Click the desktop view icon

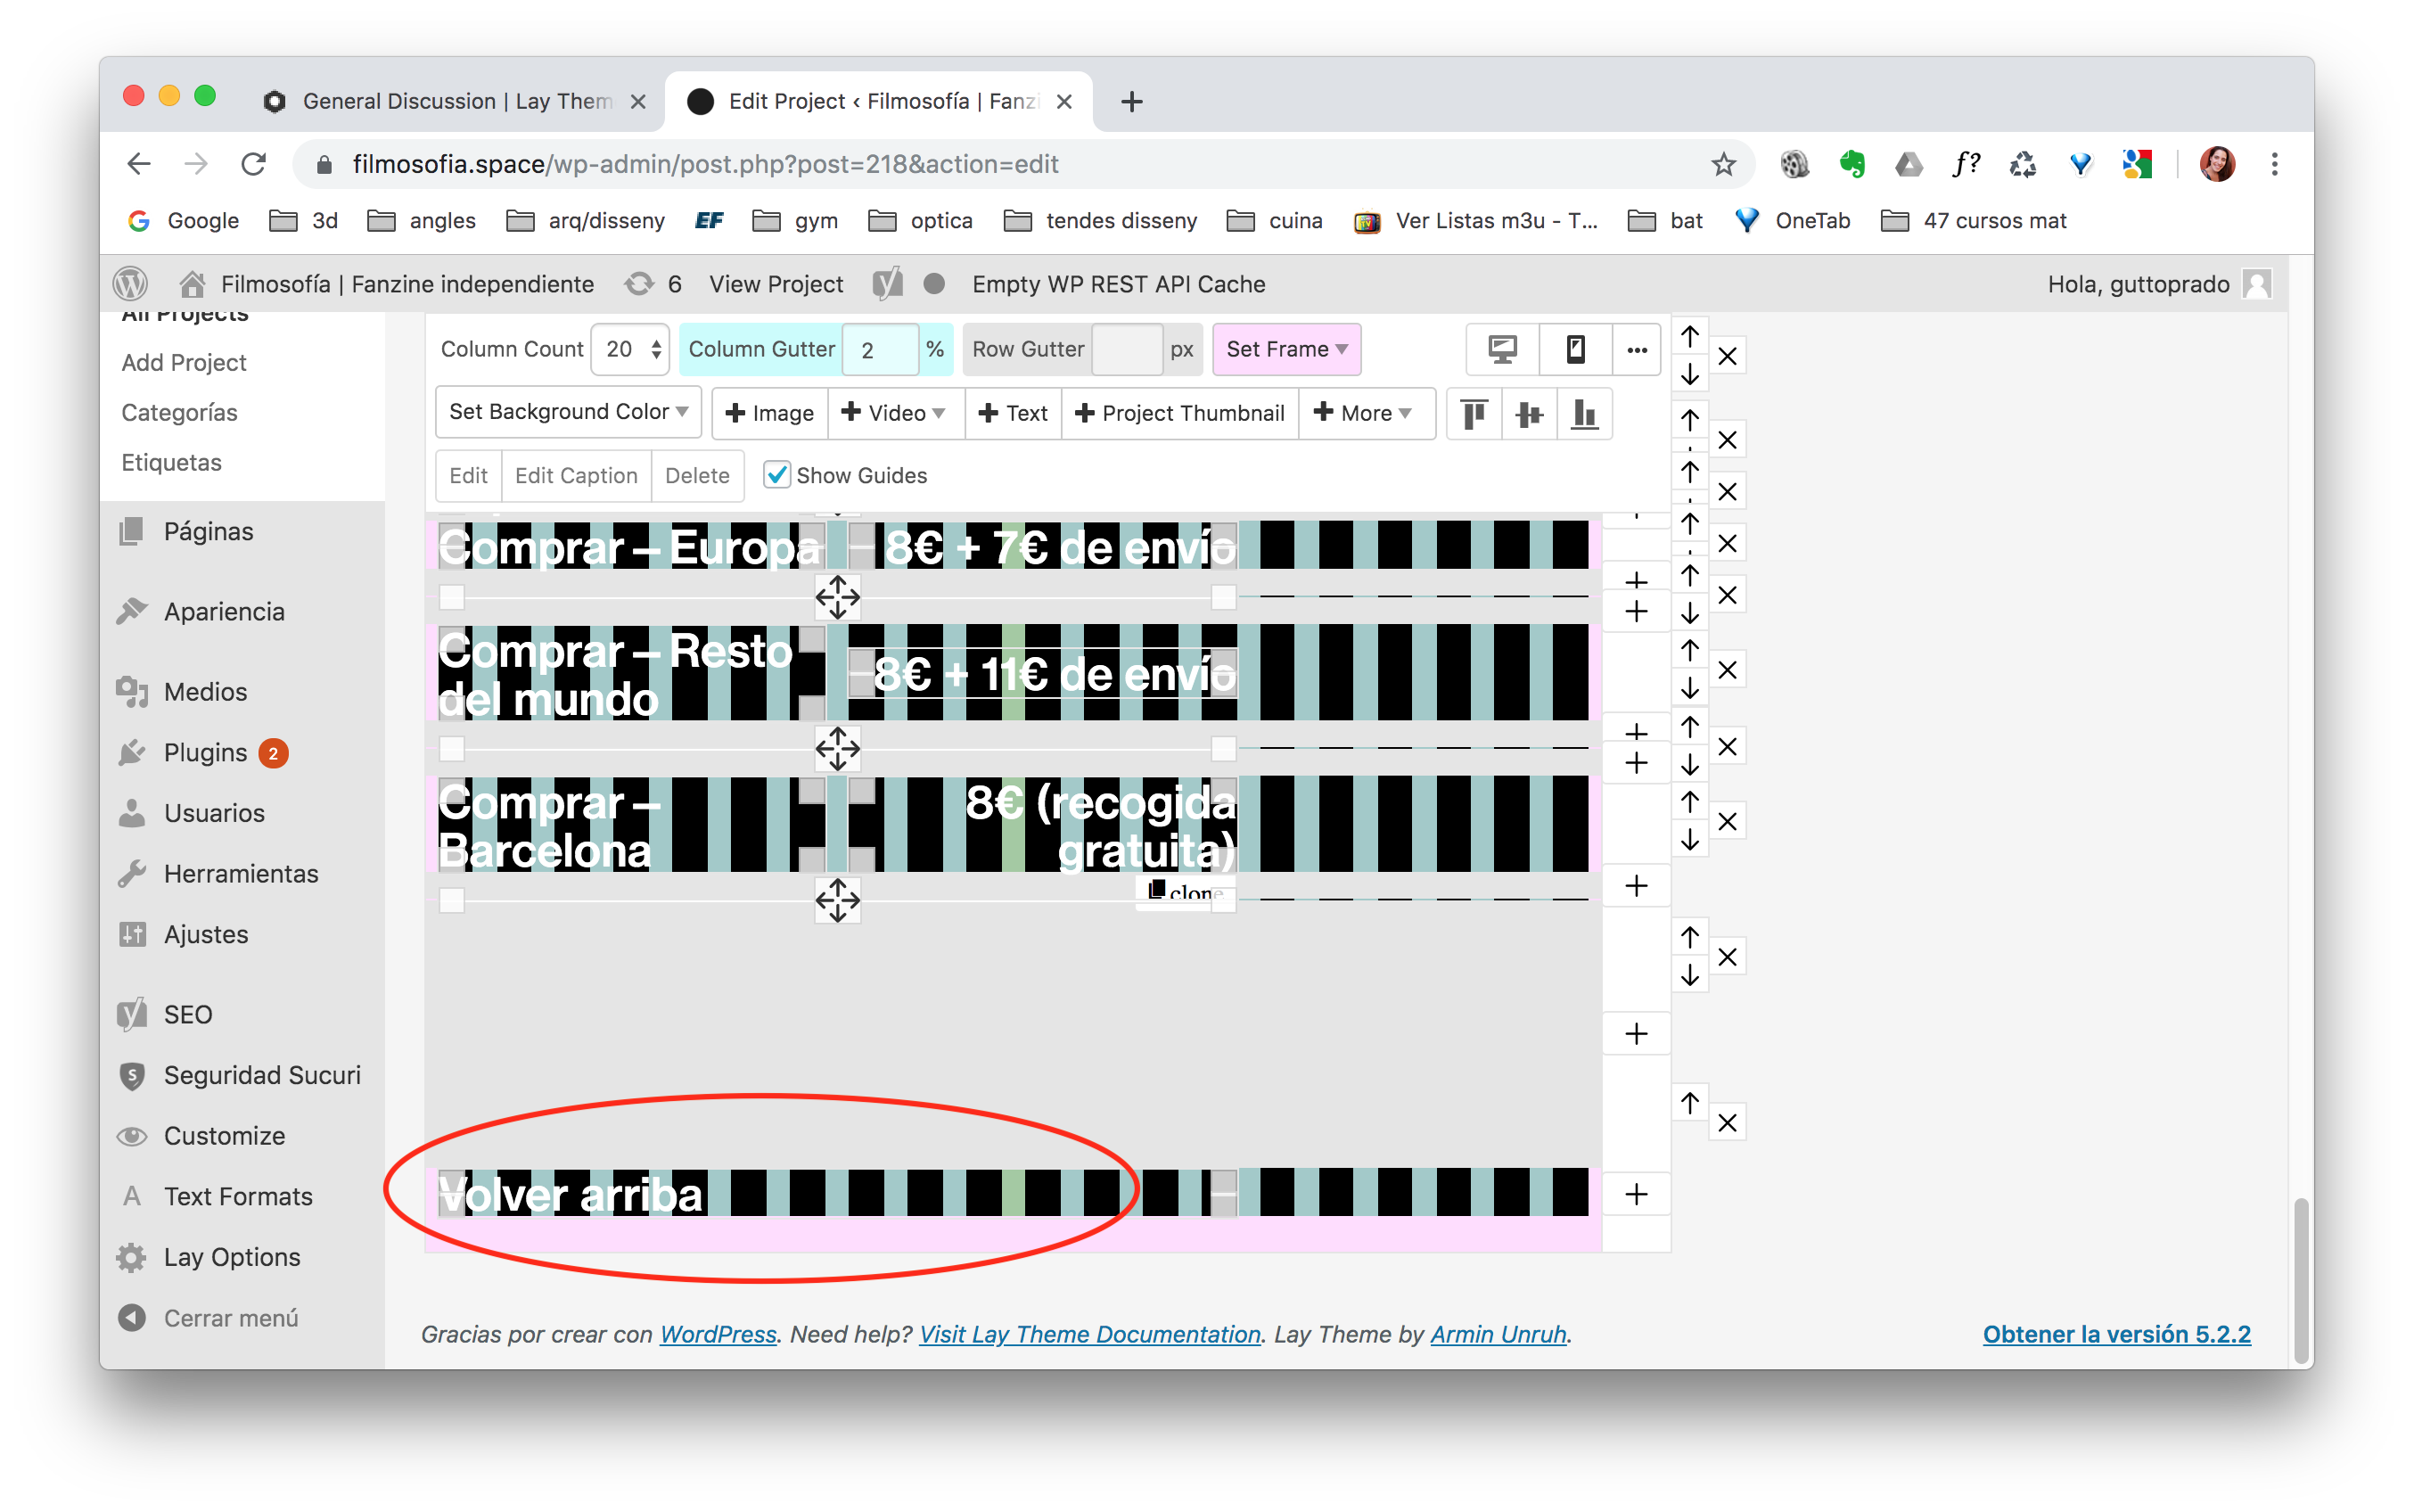point(1501,349)
